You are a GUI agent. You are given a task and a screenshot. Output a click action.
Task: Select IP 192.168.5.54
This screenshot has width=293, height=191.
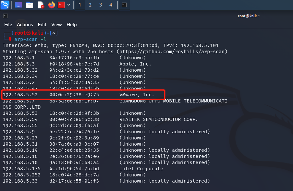[20, 119]
